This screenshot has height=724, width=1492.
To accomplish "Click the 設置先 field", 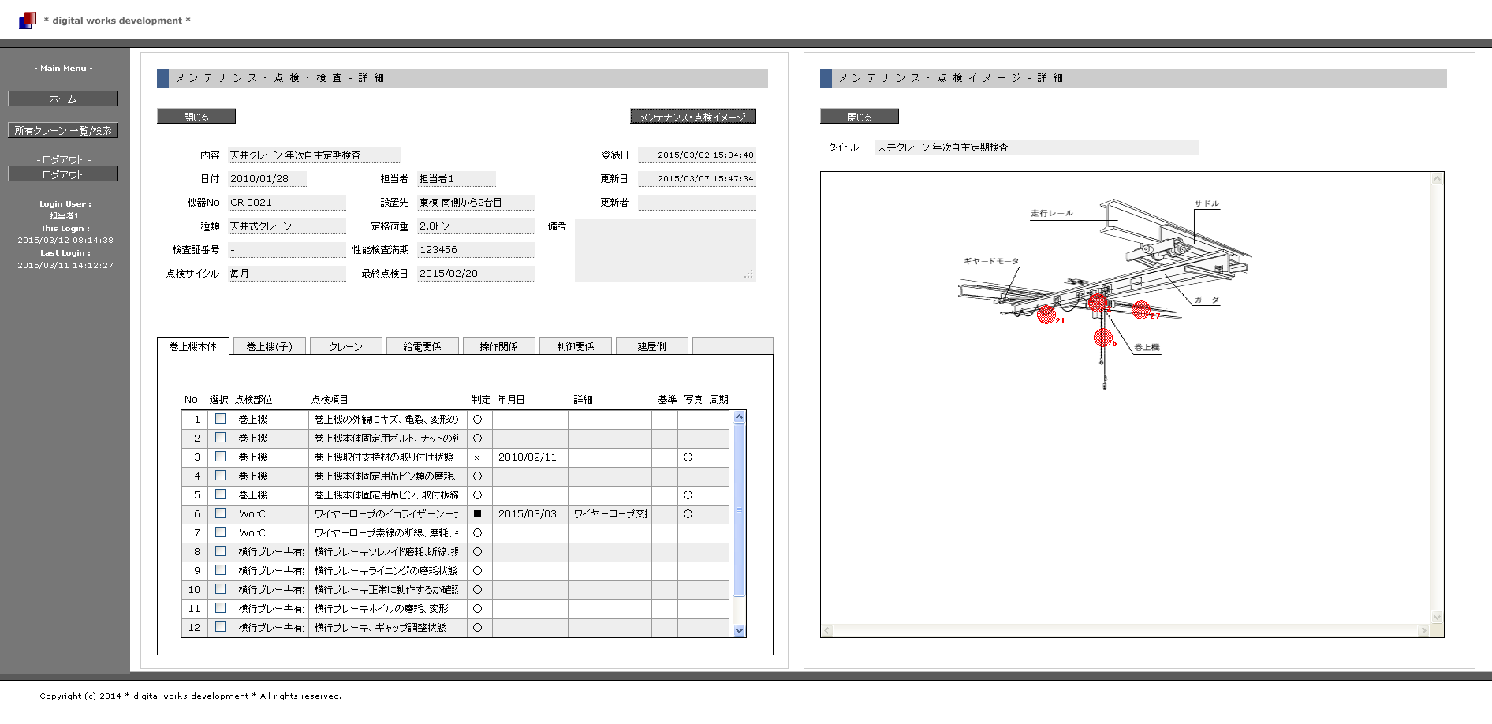I will click(476, 203).
